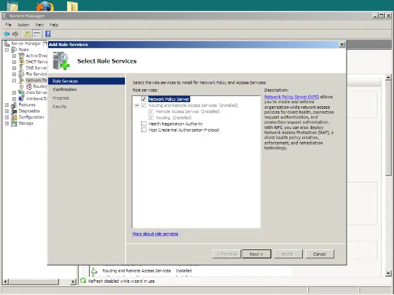
Task: Select the Role Services wizard step
Action: 86,81
